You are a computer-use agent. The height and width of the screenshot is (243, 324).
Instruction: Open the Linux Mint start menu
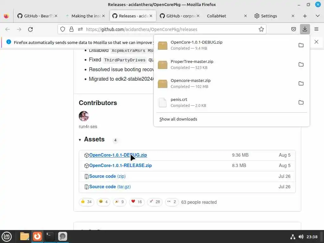click(x=7, y=236)
